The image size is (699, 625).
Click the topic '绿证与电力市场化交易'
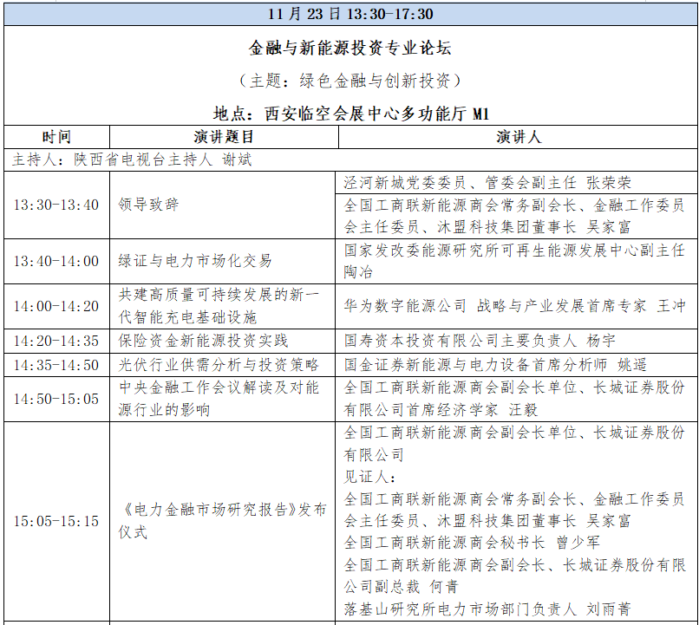pyautogui.click(x=222, y=262)
